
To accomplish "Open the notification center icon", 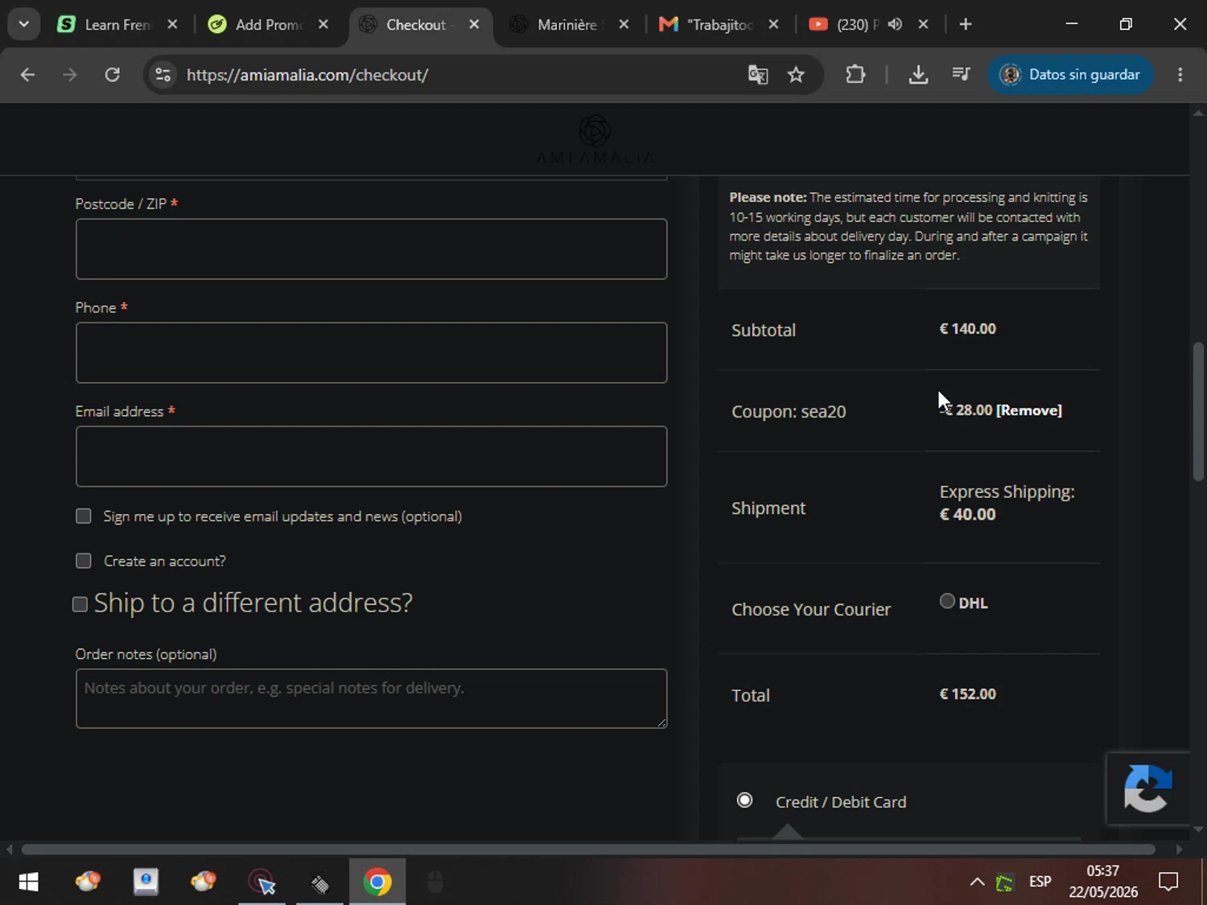I will click(x=1168, y=882).
